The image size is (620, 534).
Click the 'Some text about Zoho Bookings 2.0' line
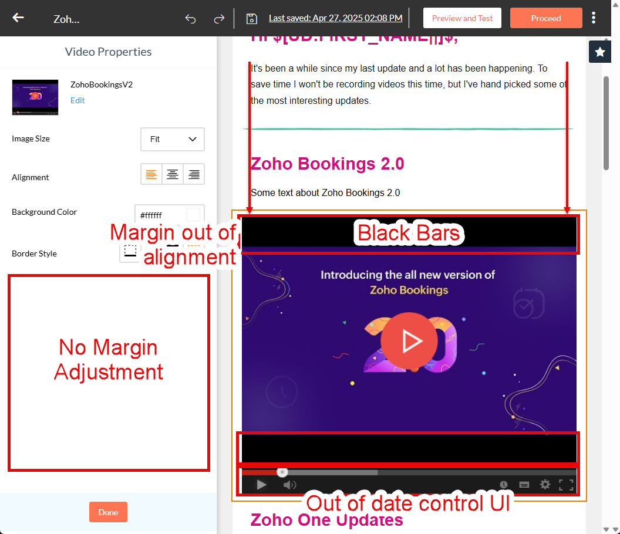coord(325,192)
